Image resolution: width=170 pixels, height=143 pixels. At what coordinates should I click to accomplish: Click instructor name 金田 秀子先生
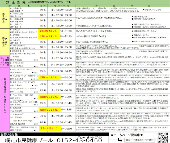(x=16, y=60)
